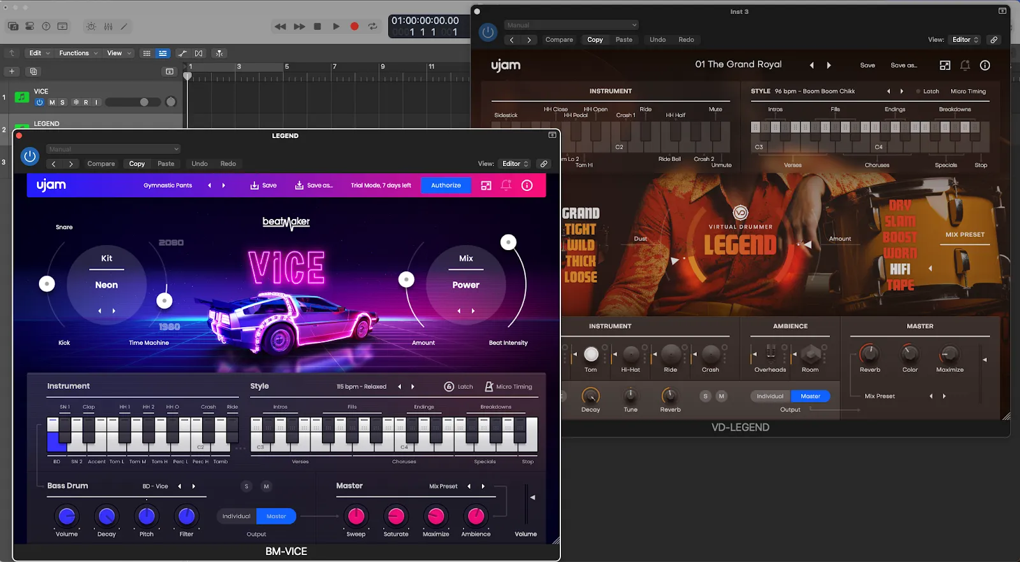Adjust the Maximize knob in VD-LEGEND Master

point(949,353)
